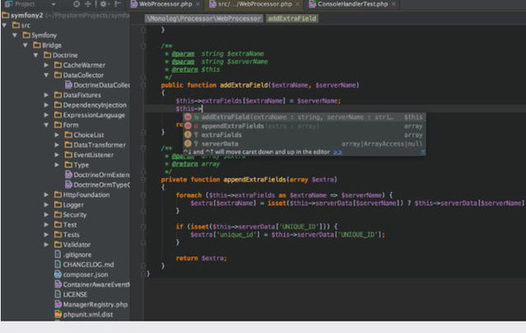Viewport: 526px width, 333px height.
Task: Click the addExtraField breadcrumb
Action: click(x=292, y=18)
